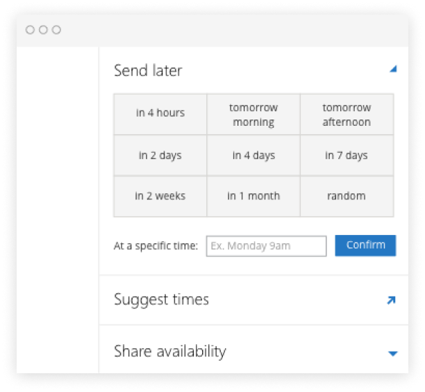Focus the specific time input field
The height and width of the screenshot is (392, 425).
(266, 246)
